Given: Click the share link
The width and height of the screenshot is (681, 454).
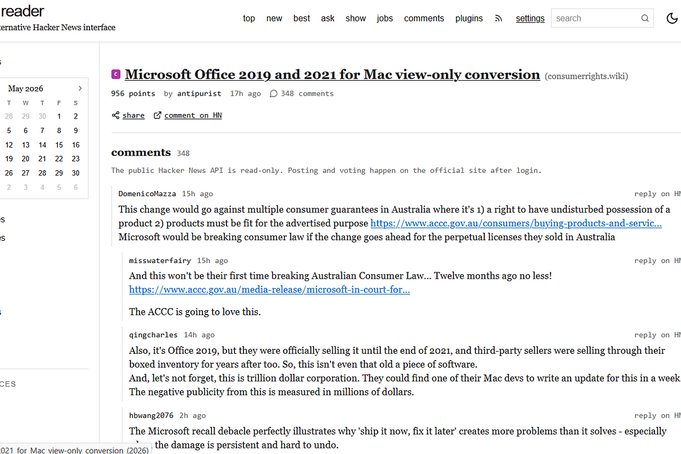Looking at the screenshot, I should tap(133, 115).
